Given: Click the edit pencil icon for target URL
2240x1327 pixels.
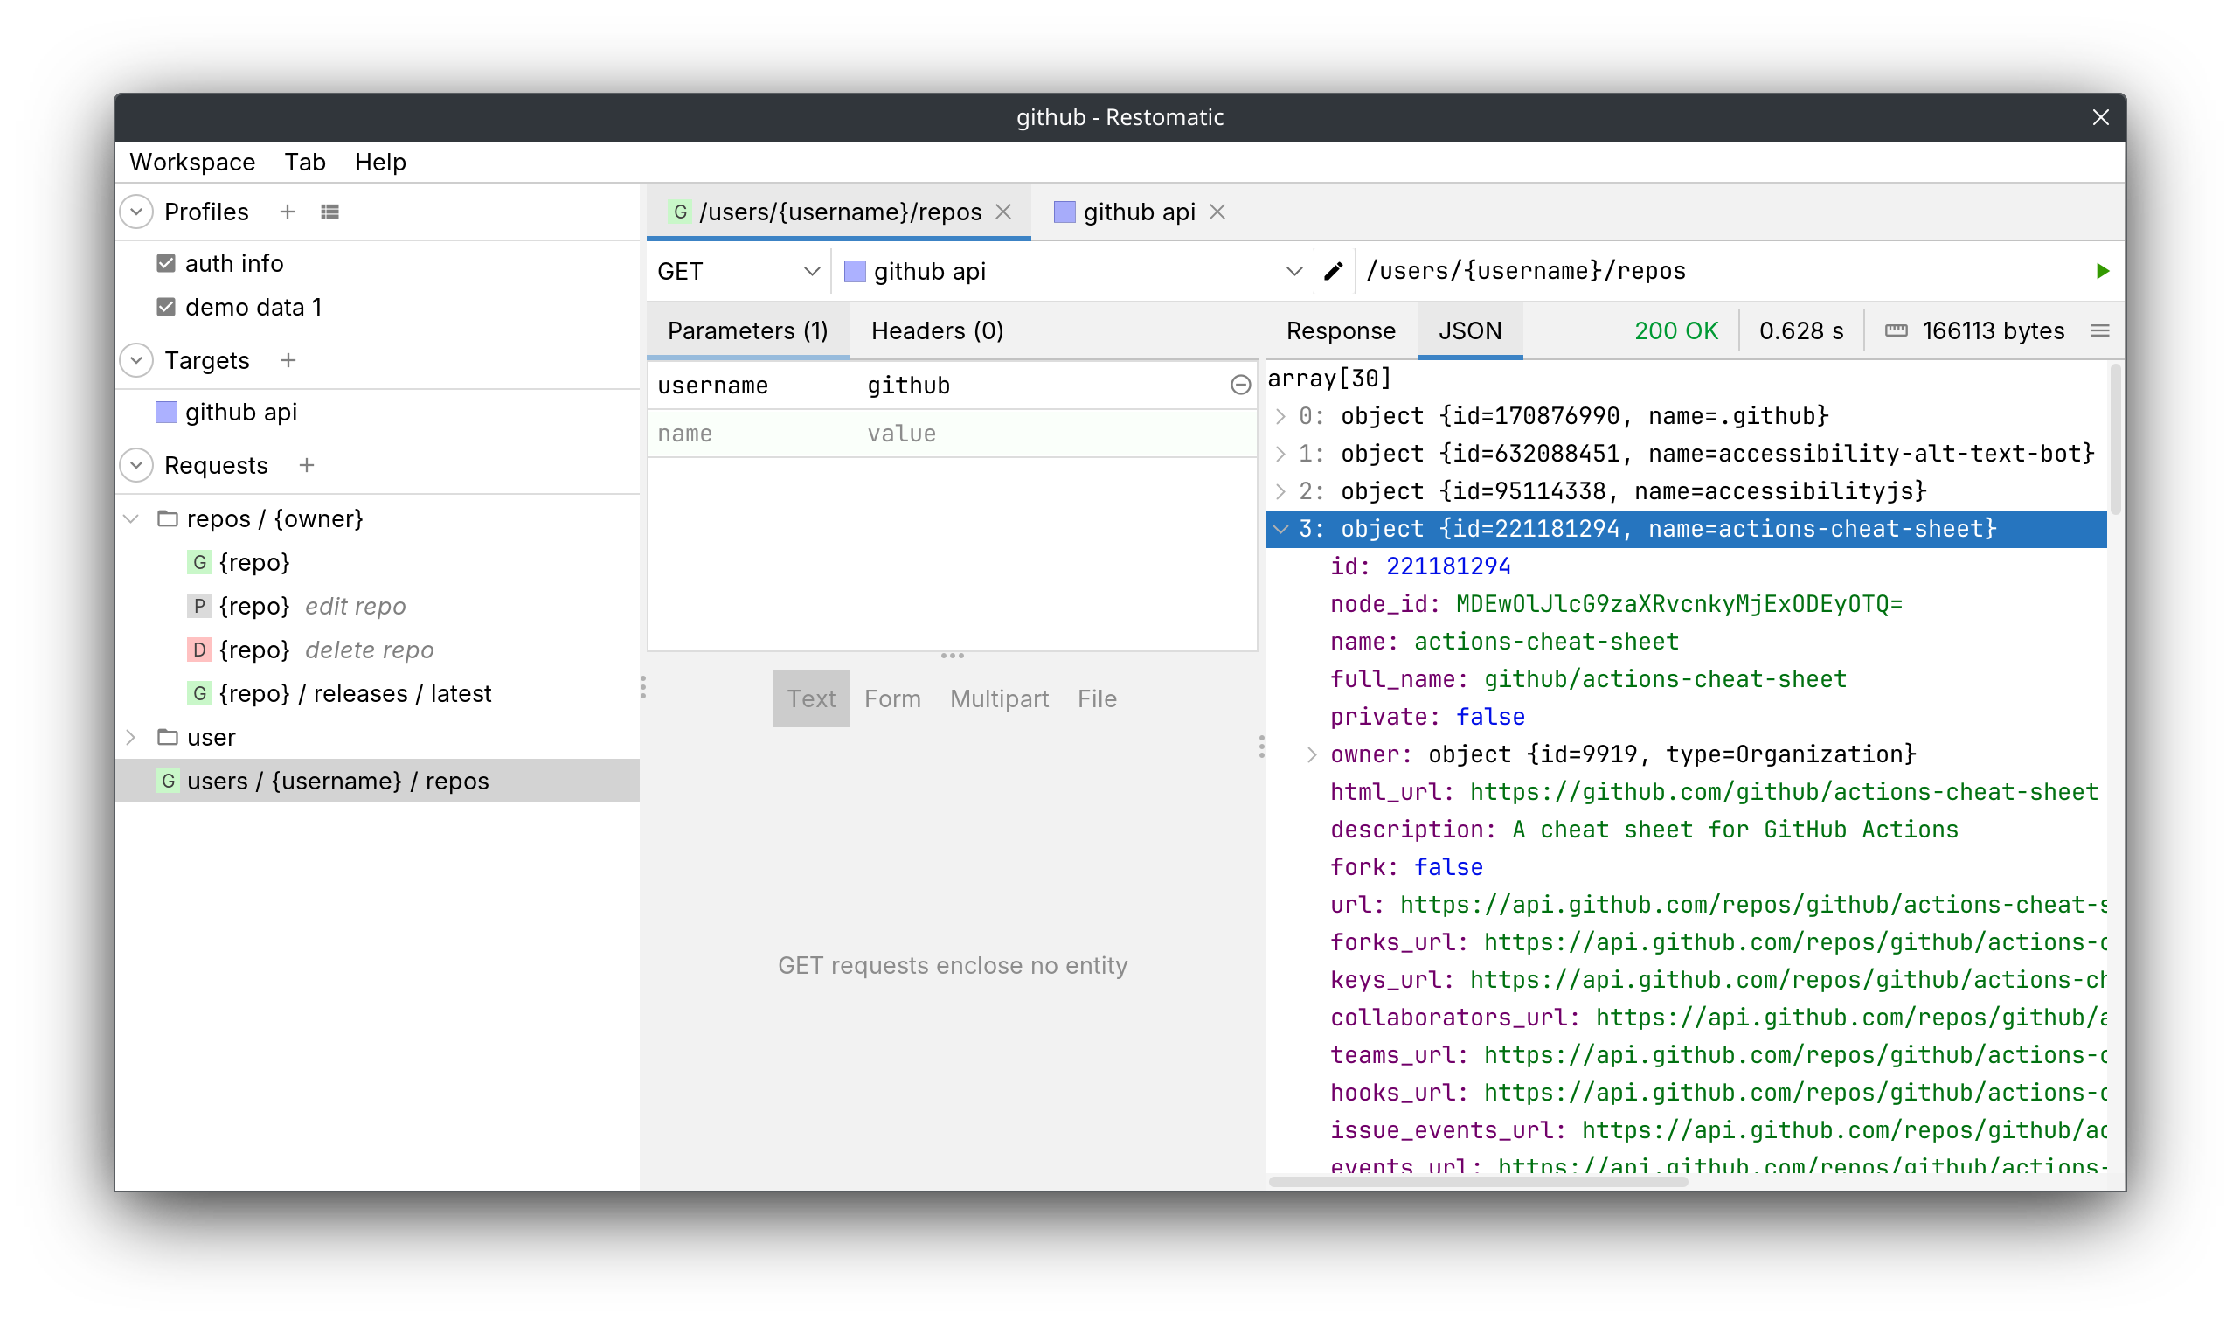Looking at the screenshot, I should [1334, 270].
